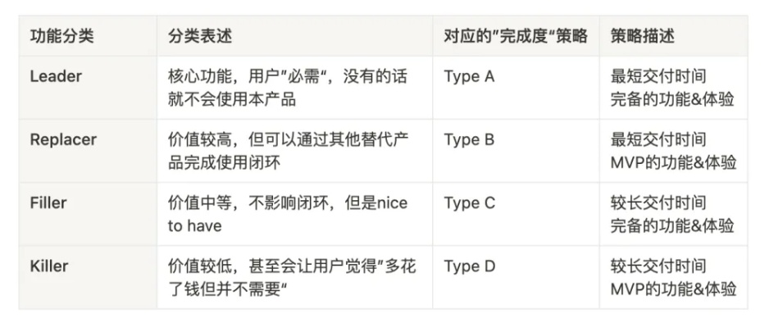Viewport: 769px width, 328px height.
Task: Select the Type D cell
Action: tap(469, 266)
